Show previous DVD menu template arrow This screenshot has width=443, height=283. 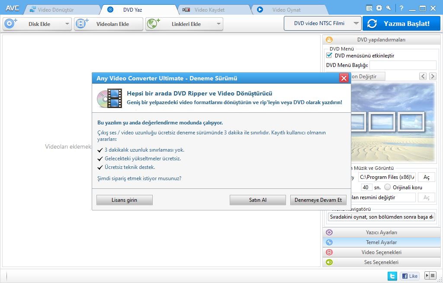(x=423, y=76)
